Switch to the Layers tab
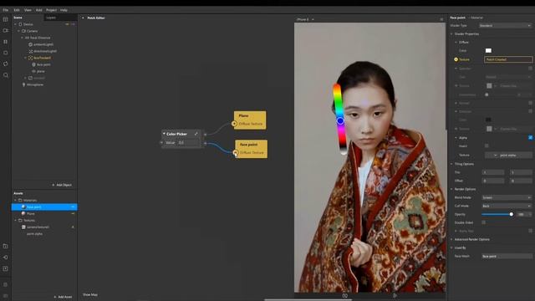This screenshot has width=535, height=301. coord(51,18)
